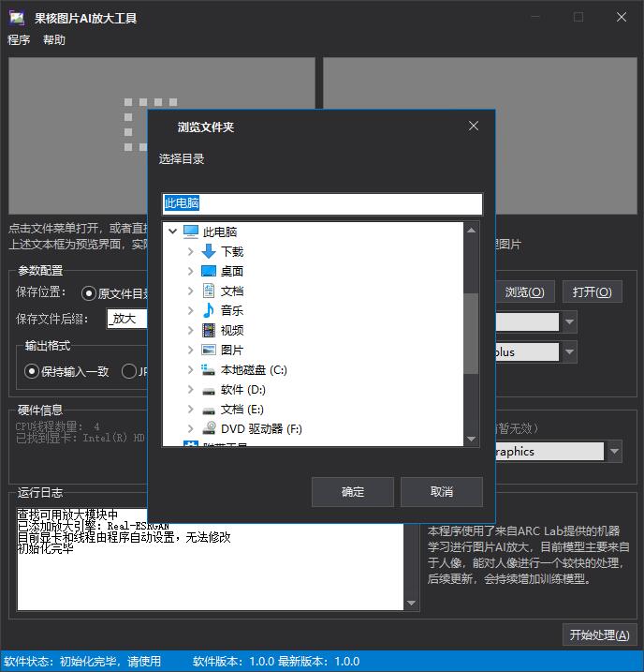Click the 开始处理(A) button

599,635
